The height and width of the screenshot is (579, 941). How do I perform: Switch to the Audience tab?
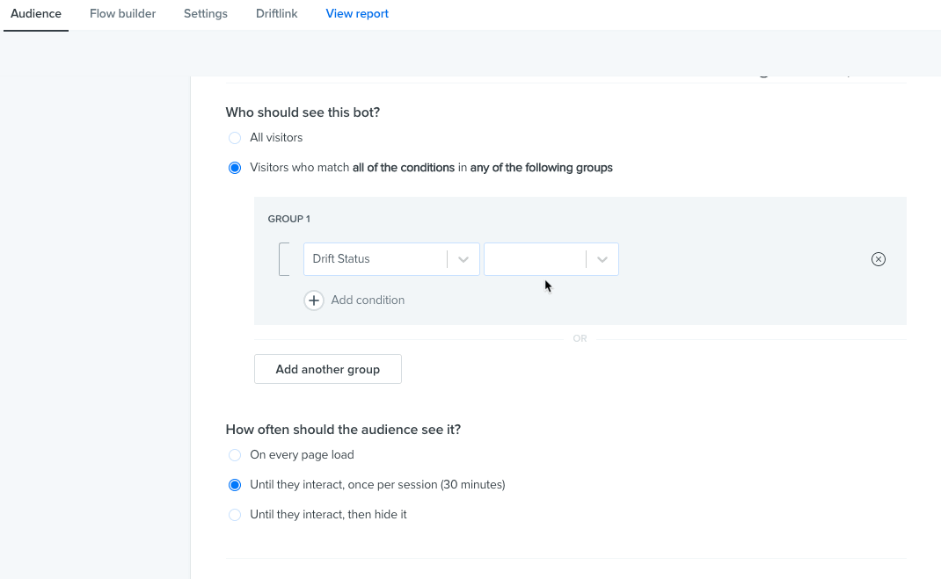[x=36, y=14]
